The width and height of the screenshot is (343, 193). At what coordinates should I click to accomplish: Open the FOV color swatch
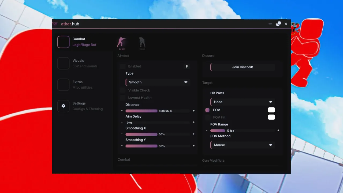pos(271,110)
